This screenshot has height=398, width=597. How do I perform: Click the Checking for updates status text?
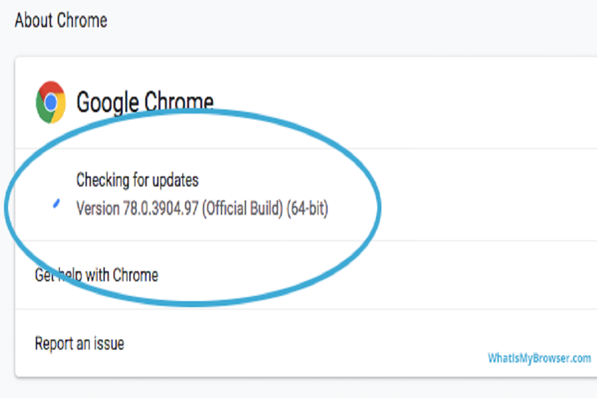137,180
